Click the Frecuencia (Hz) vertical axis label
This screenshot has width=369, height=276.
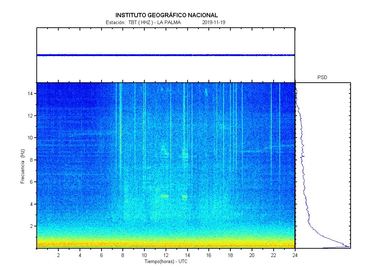click(23, 167)
